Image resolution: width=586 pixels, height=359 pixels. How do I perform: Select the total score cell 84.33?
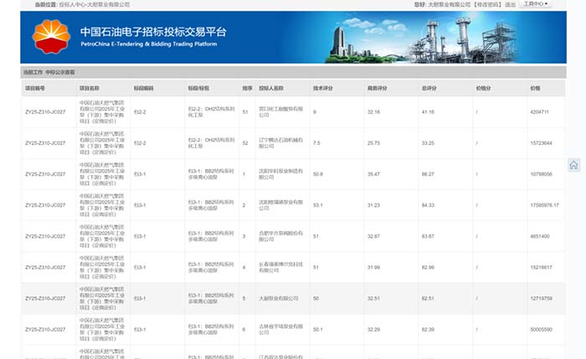pos(428,205)
